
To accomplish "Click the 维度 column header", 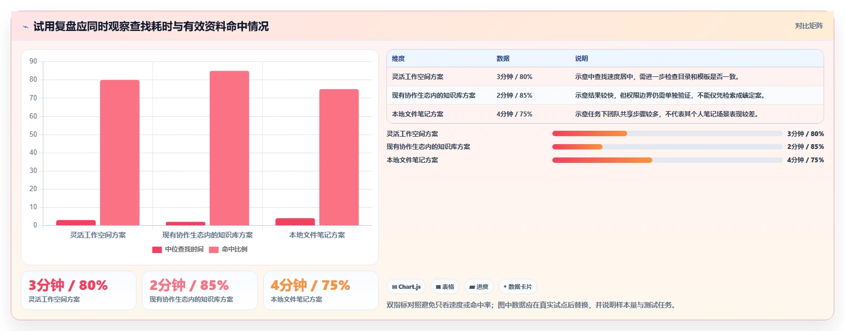I will click(398, 59).
